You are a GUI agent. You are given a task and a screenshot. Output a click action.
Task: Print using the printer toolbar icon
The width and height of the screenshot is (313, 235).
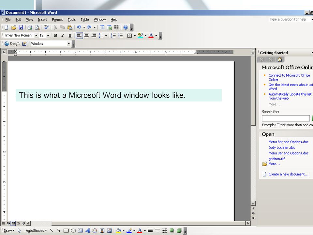pyautogui.click(x=30, y=27)
